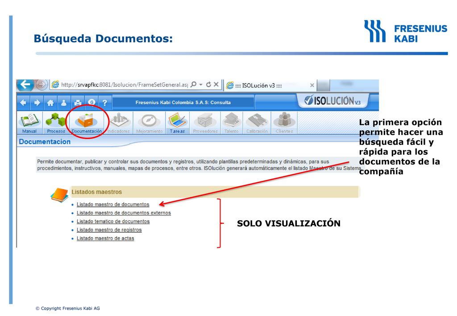Click the srvapfkc:8081 URL address field
The height and width of the screenshot is (316, 457).
coord(124,85)
